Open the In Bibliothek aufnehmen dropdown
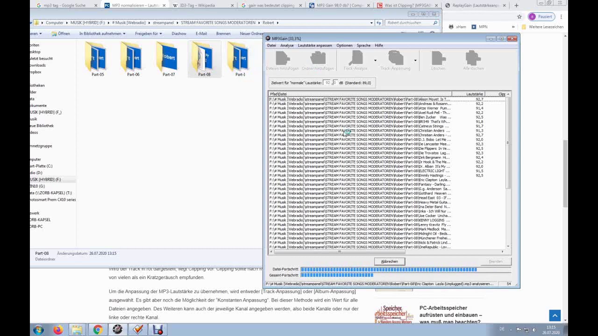Viewport: 598px width, 336px height. pos(102,34)
